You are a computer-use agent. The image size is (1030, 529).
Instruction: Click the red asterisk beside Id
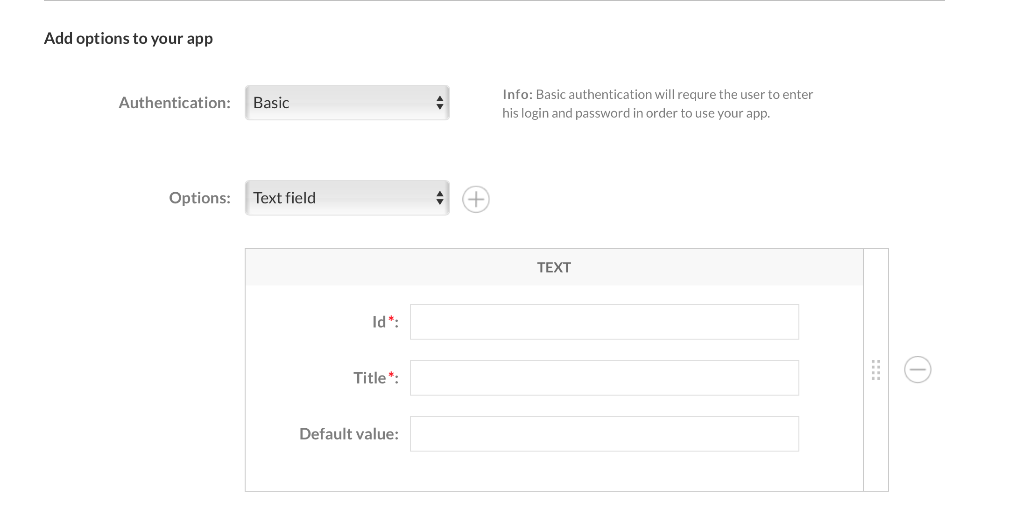pos(391,319)
